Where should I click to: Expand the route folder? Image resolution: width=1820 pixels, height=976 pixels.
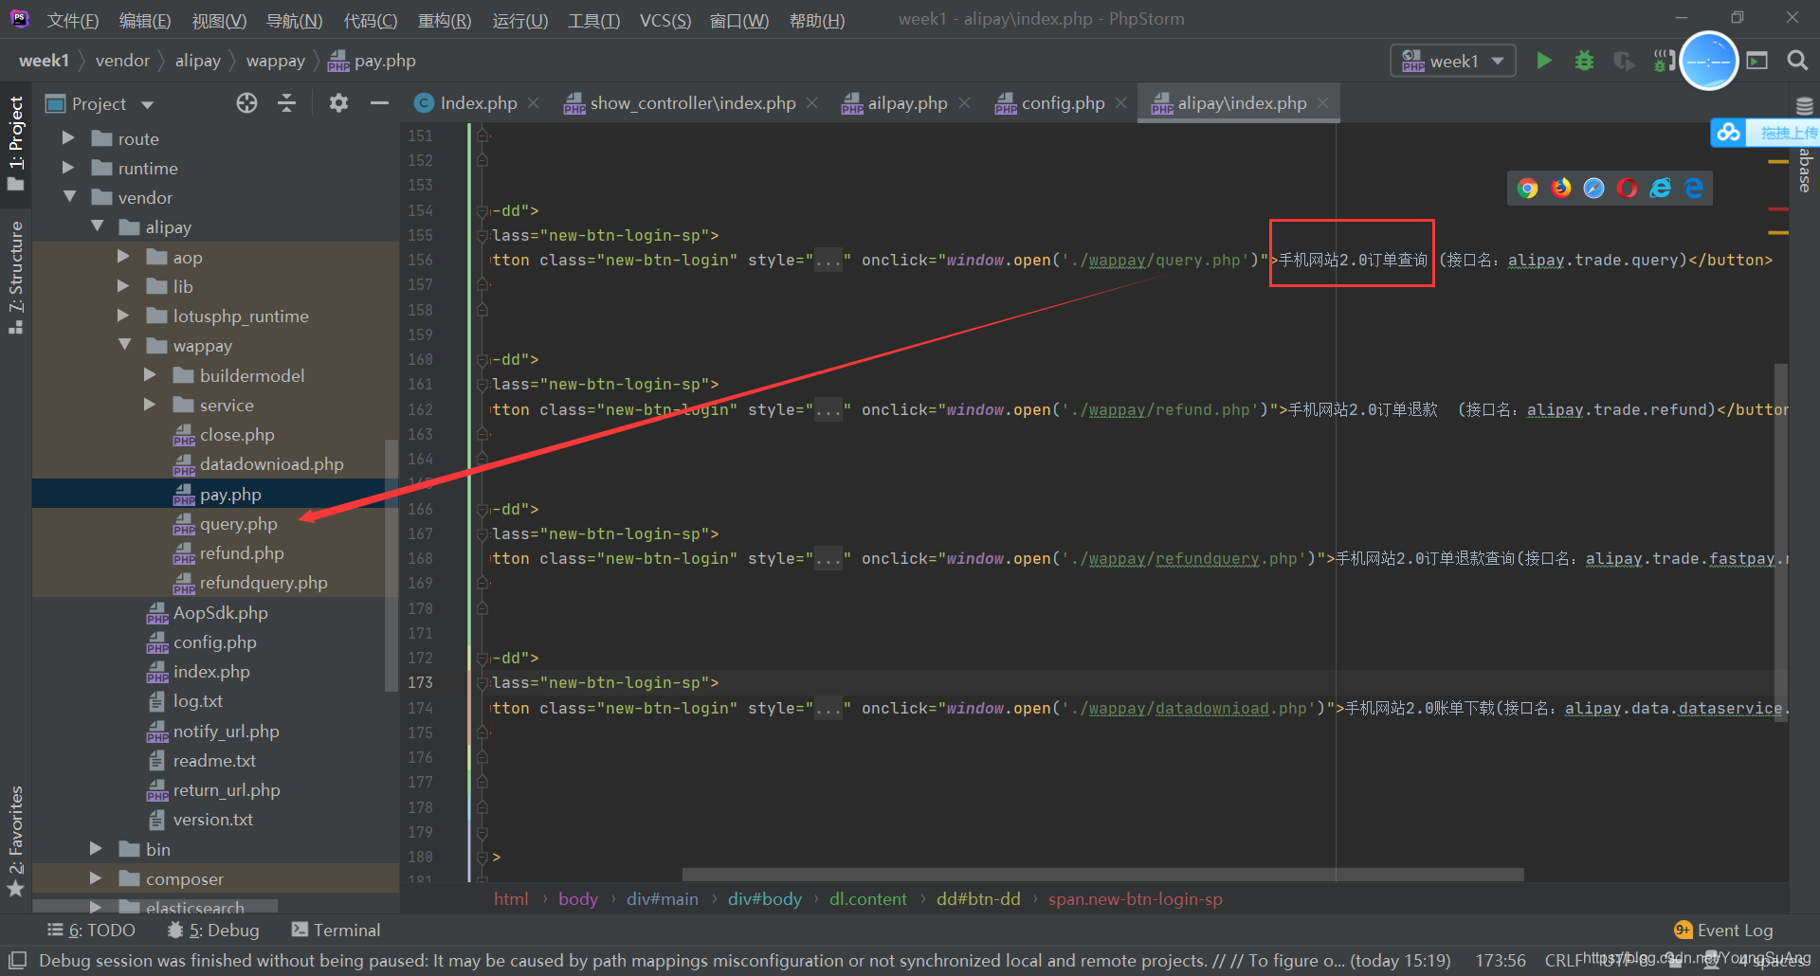[68, 138]
